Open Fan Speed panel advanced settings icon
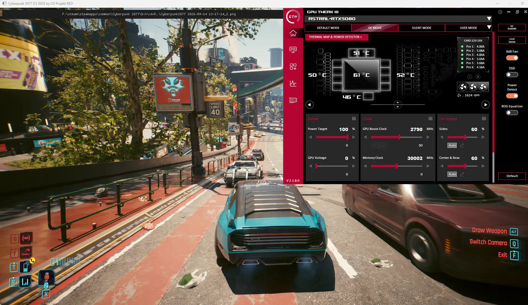The width and height of the screenshot is (528, 305). 484,119
